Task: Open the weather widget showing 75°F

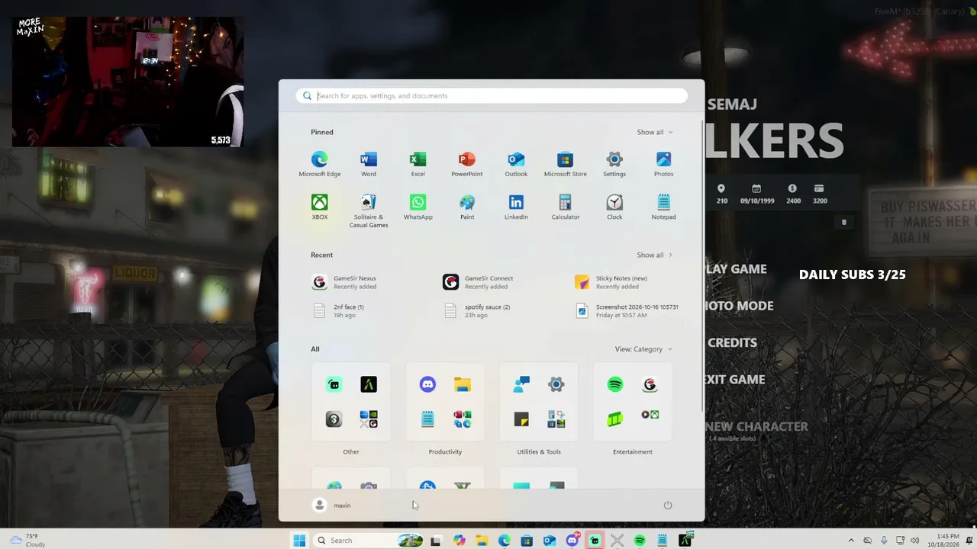Action: click(26, 540)
